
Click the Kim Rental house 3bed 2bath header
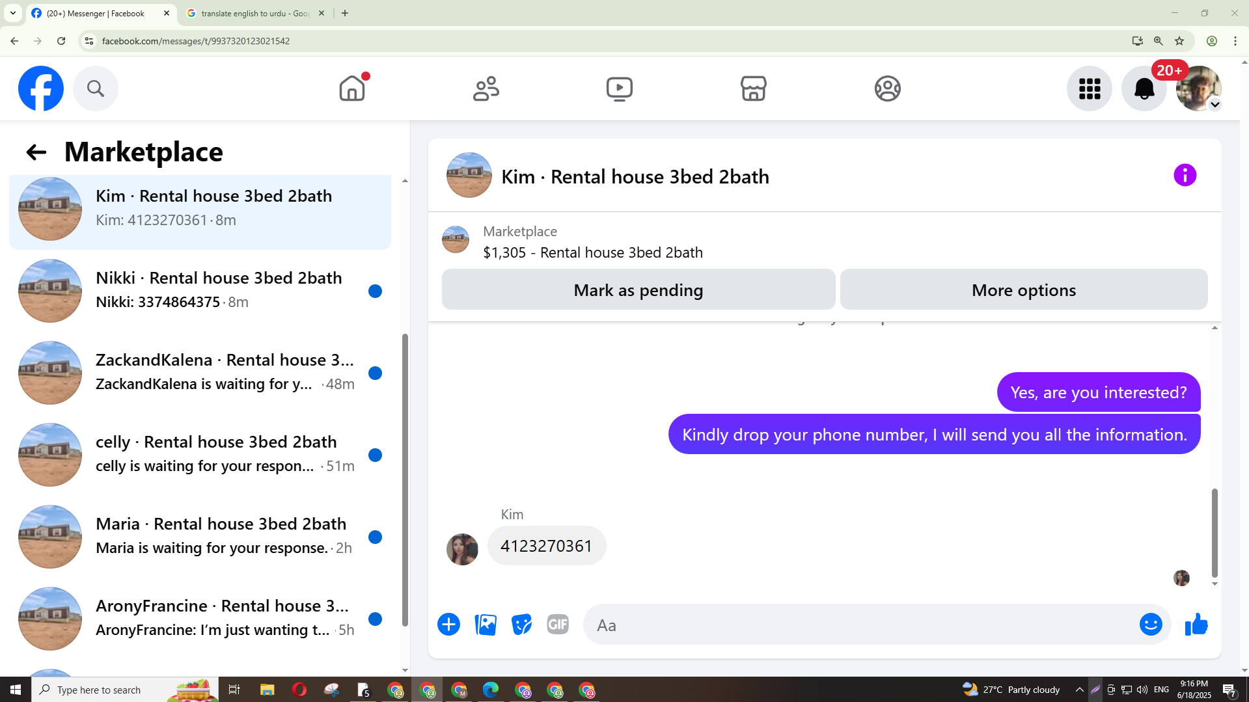(635, 176)
